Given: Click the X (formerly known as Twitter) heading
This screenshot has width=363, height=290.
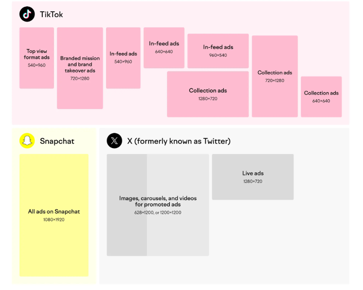Looking at the screenshot, I should pyautogui.click(x=179, y=141).
